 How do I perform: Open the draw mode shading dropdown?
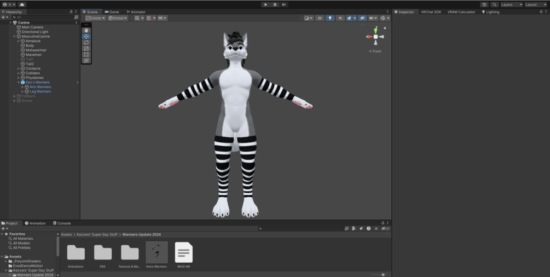[x=308, y=18]
